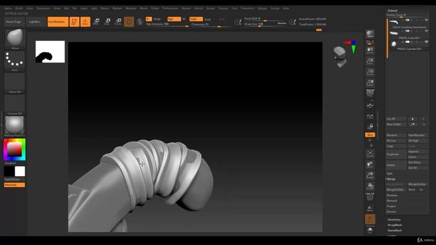Click the Duplicate subtool button

tap(396, 154)
